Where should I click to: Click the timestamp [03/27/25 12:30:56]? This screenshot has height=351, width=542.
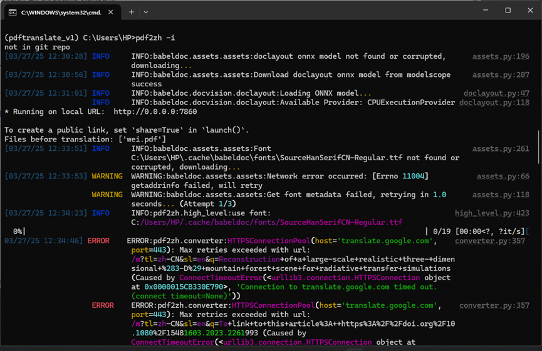pos(46,74)
